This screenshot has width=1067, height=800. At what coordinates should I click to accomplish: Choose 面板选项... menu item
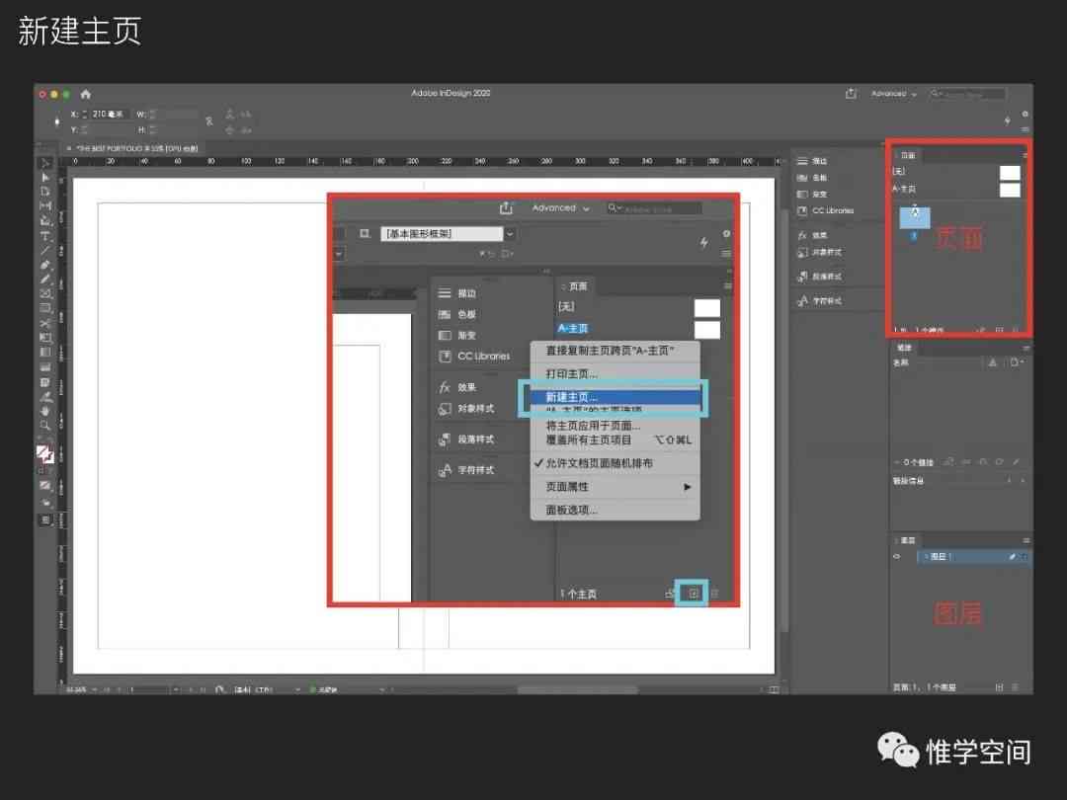coord(615,511)
